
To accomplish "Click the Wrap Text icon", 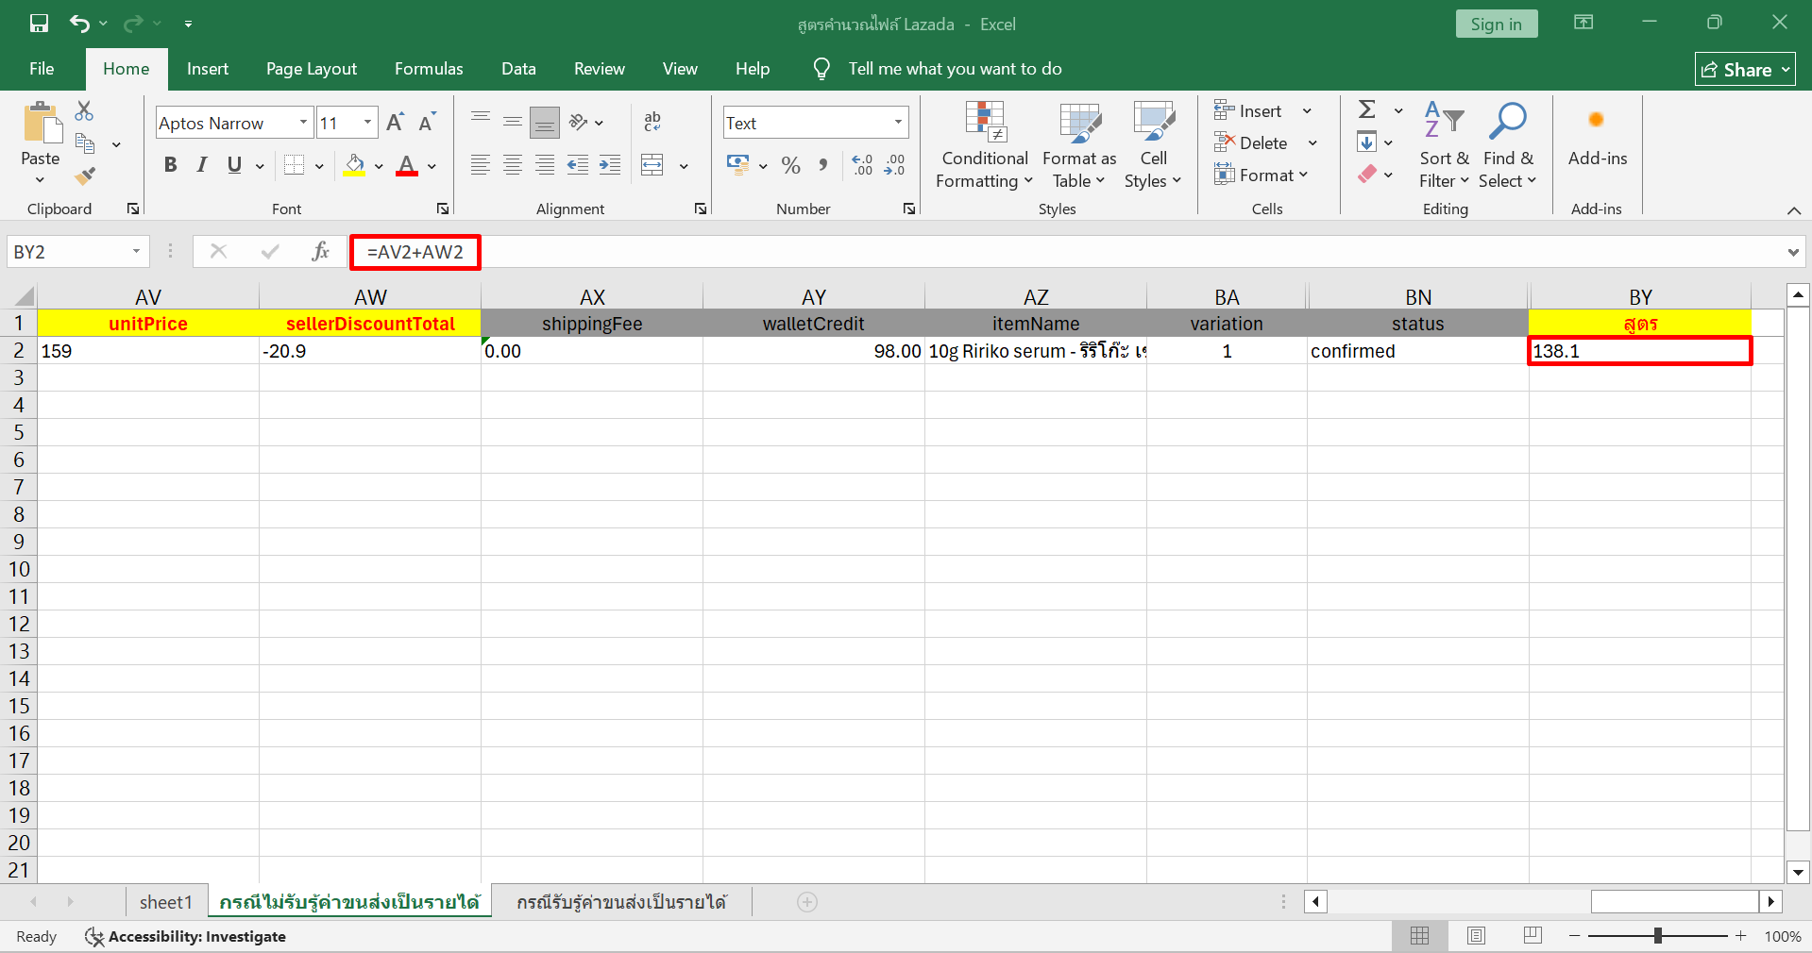I will click(x=652, y=122).
